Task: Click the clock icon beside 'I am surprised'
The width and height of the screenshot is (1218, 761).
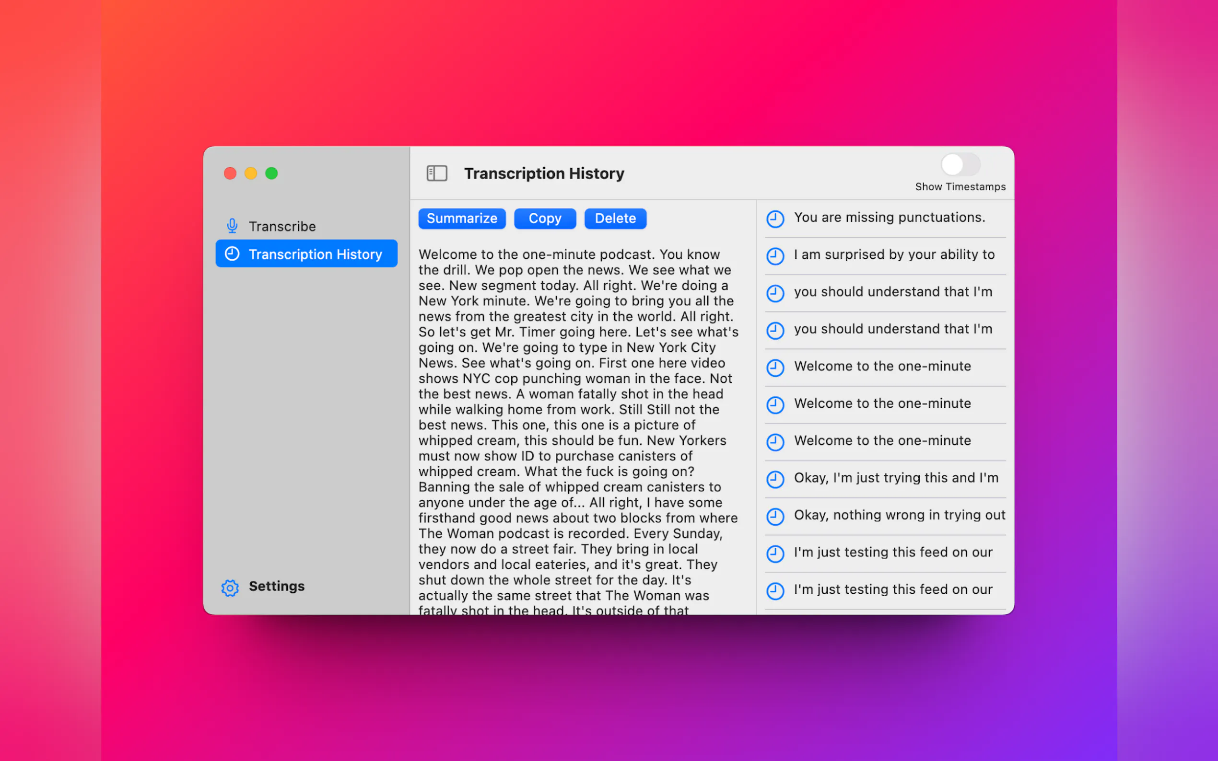Action: click(x=775, y=256)
